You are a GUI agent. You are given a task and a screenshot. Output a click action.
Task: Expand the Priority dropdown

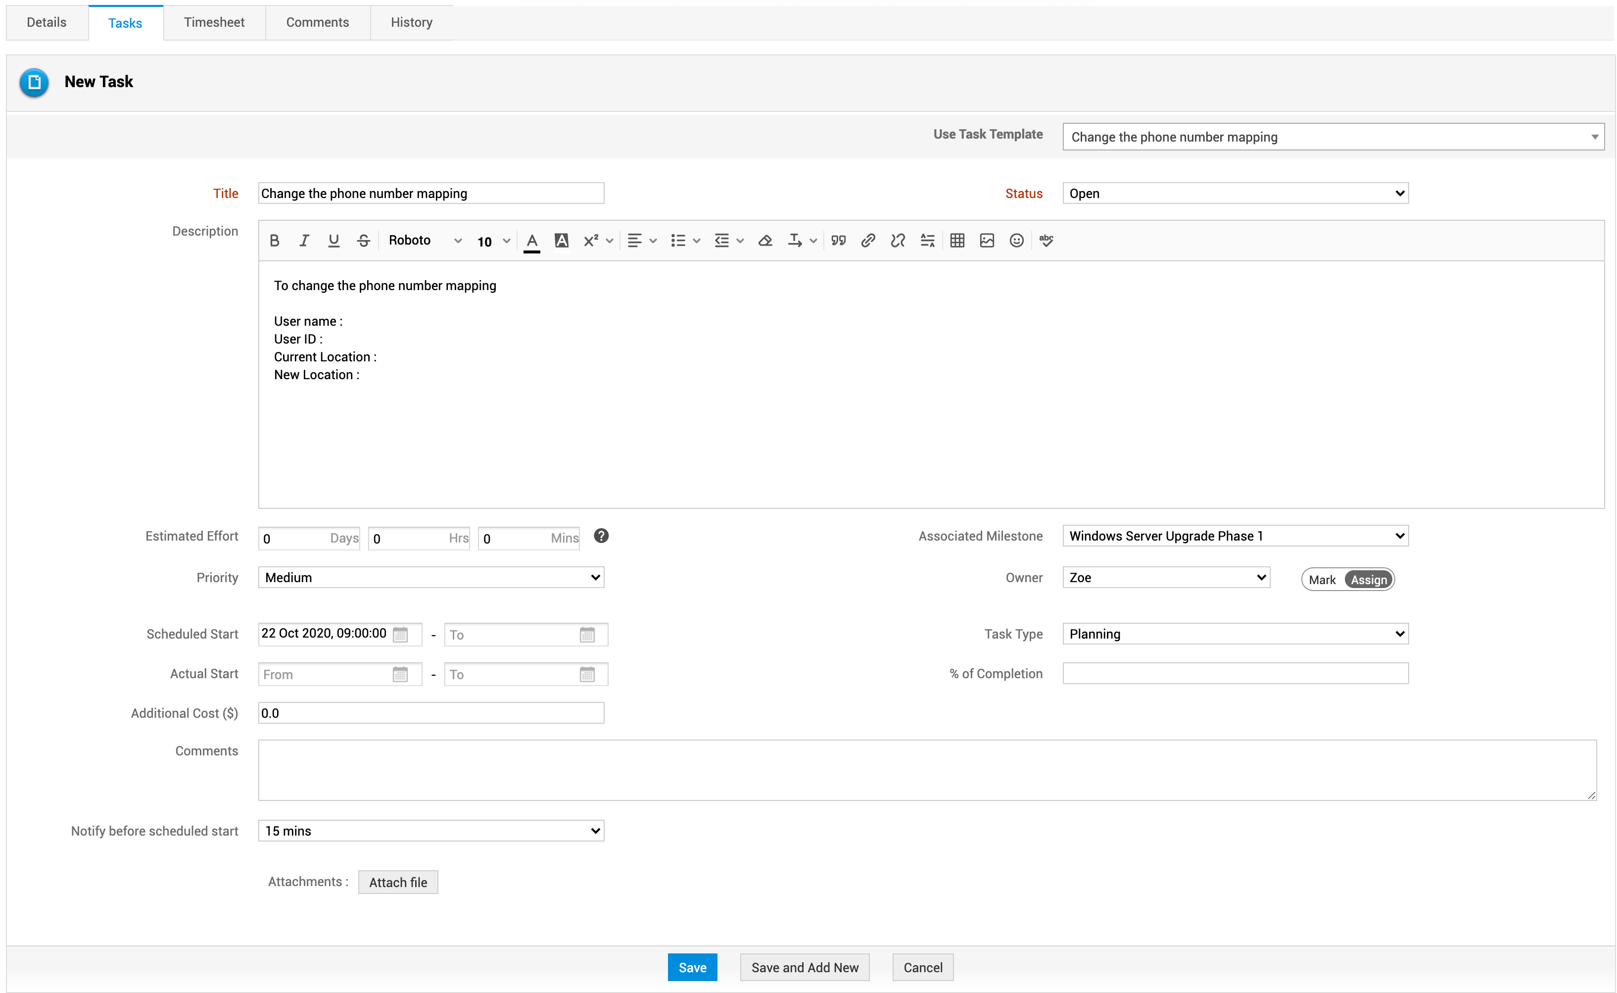pyautogui.click(x=430, y=578)
